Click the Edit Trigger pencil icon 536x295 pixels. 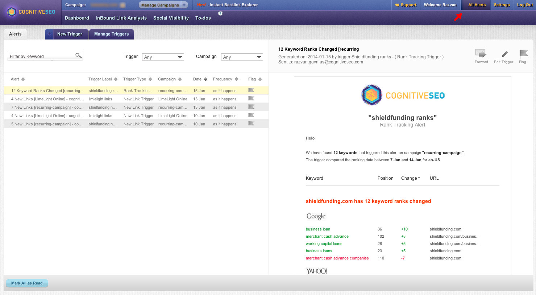tap(504, 54)
